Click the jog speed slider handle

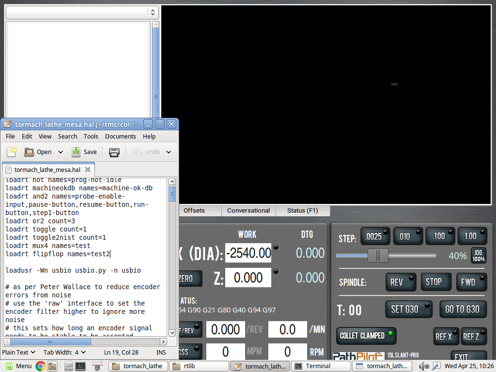tap(378, 256)
